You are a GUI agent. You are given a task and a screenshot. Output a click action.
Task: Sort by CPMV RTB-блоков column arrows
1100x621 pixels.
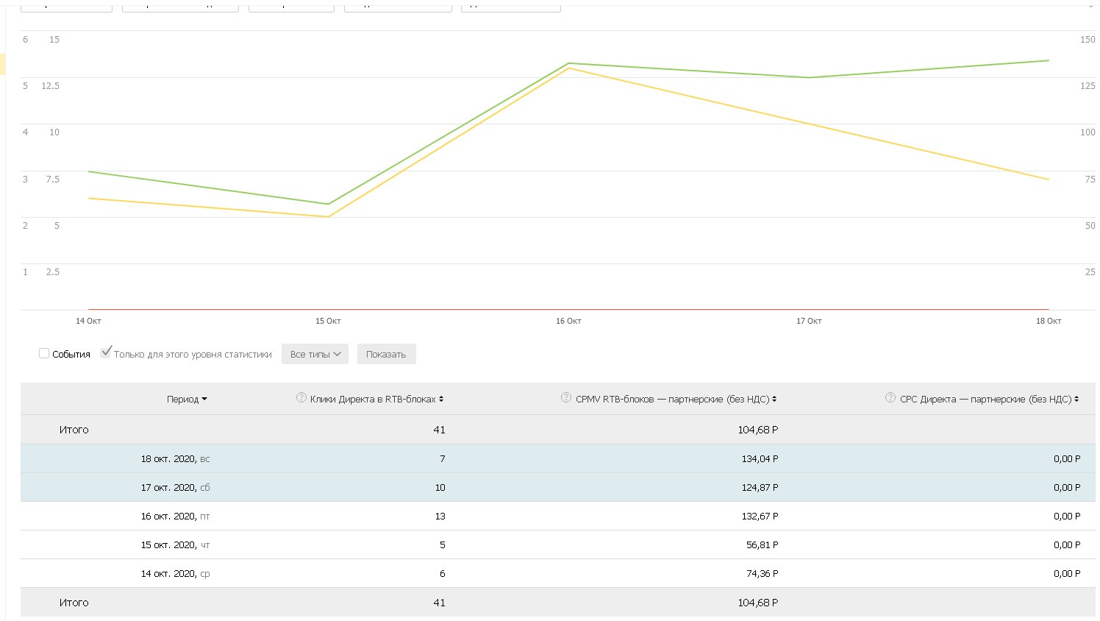(774, 400)
